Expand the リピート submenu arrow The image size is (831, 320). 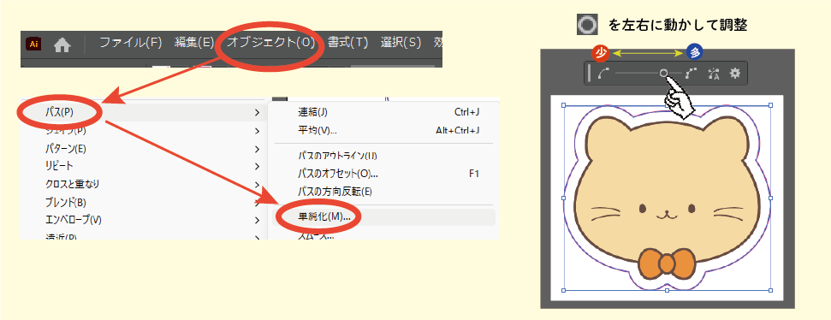tap(257, 166)
